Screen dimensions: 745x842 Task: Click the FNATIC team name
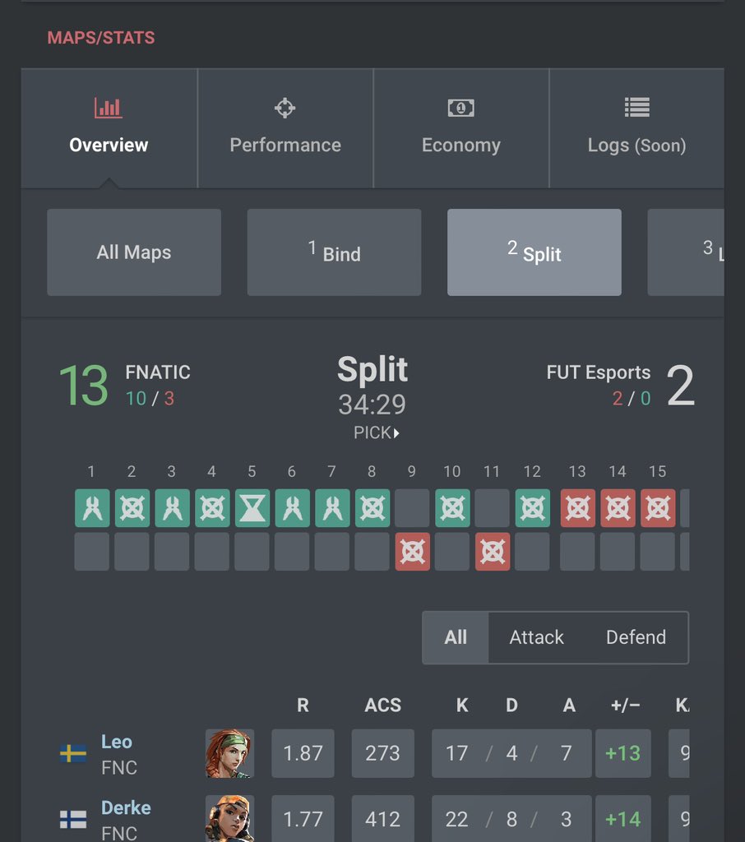(158, 372)
